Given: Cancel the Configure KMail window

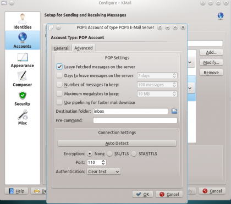Looking at the screenshot, I should [x=212, y=191].
